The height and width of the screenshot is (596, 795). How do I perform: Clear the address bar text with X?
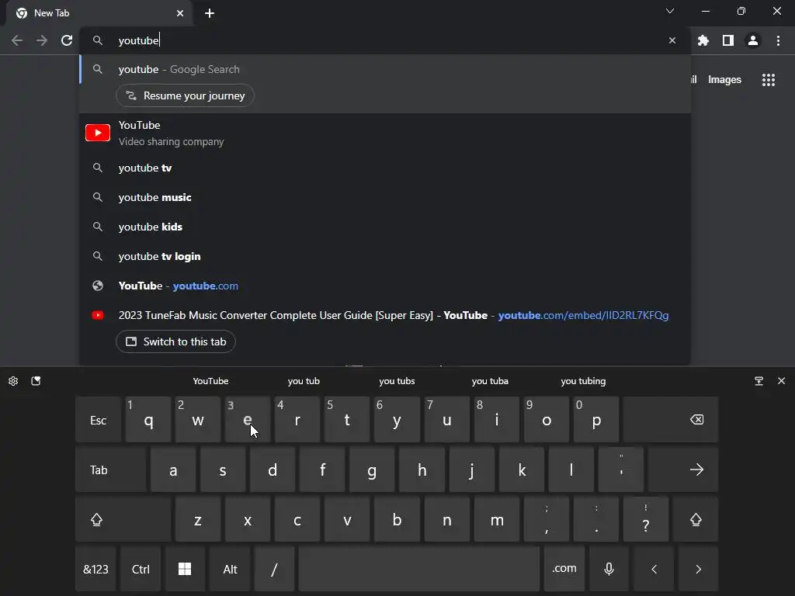(672, 40)
